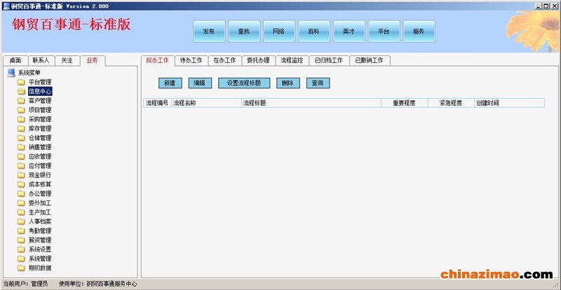Click the 期初数据 folder icon
This screenshot has height=290, width=561.
coord(22,268)
